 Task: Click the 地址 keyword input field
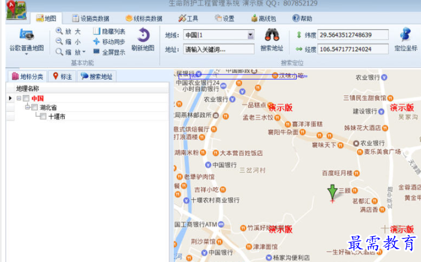tap(218, 49)
